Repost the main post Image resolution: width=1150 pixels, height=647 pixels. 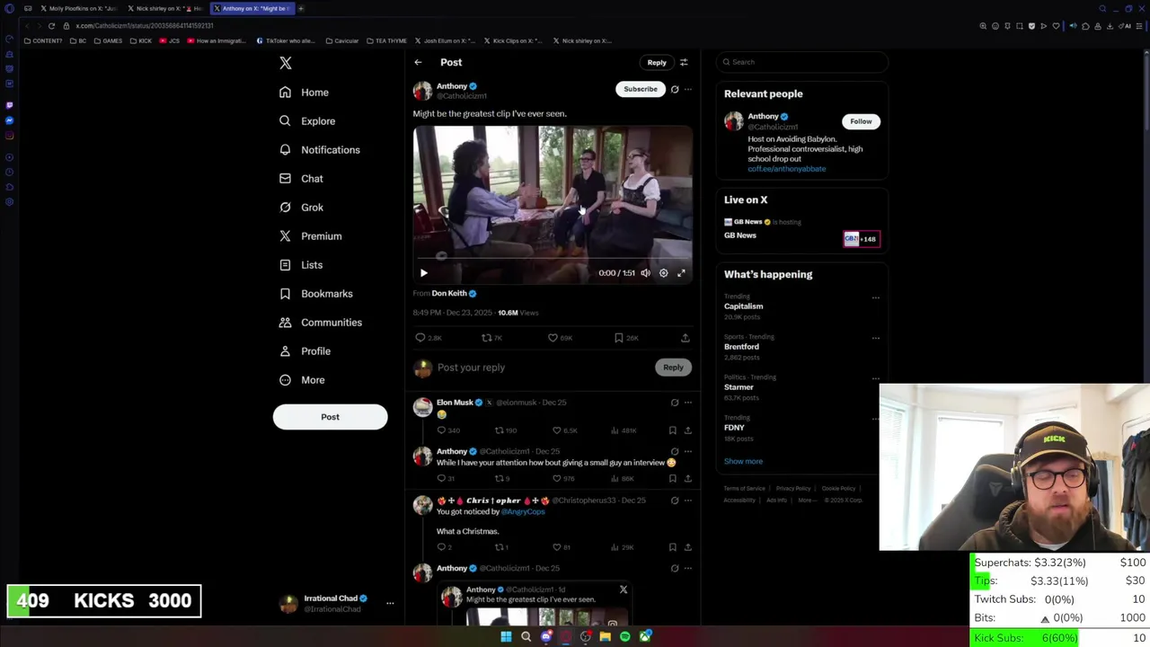486,338
